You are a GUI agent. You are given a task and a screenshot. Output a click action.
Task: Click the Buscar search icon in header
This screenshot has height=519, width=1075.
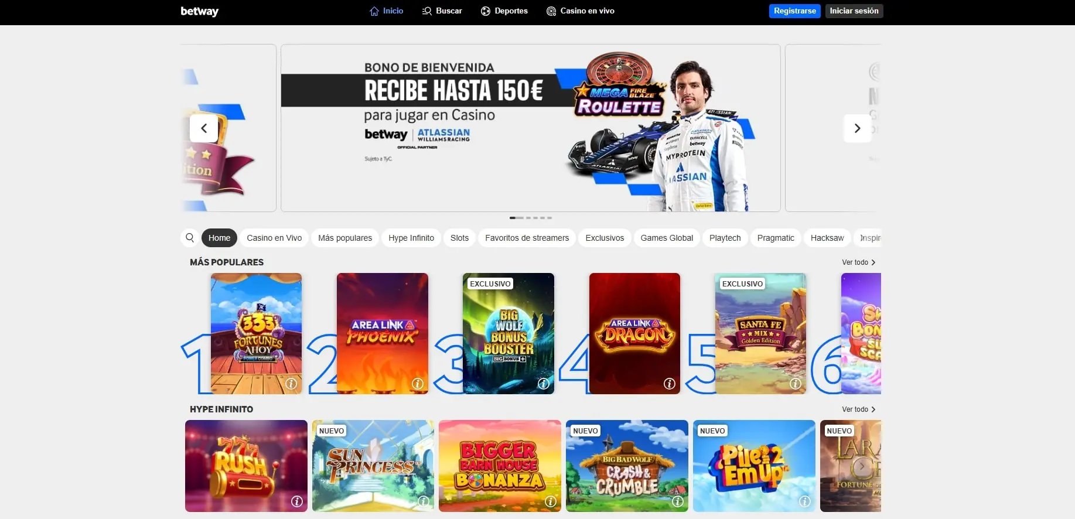[x=427, y=11]
